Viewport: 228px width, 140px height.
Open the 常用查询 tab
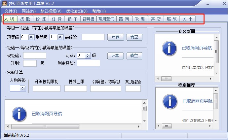click(x=106, y=19)
